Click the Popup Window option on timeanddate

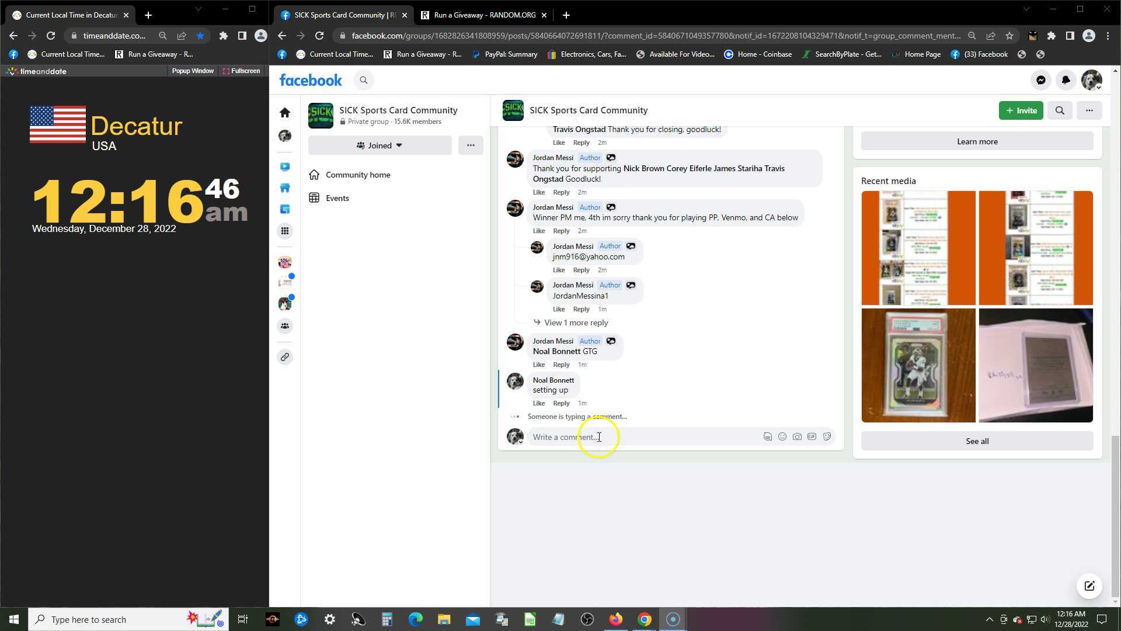click(x=192, y=71)
